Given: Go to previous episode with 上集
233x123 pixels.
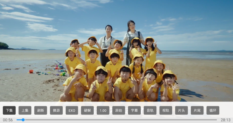Looking at the screenshot, I should click(25, 110).
